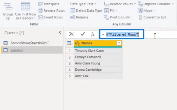Click the Reverse Rows icon

point(40,10)
